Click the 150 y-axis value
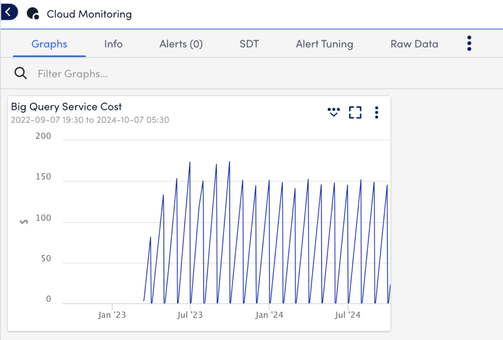 point(43,177)
